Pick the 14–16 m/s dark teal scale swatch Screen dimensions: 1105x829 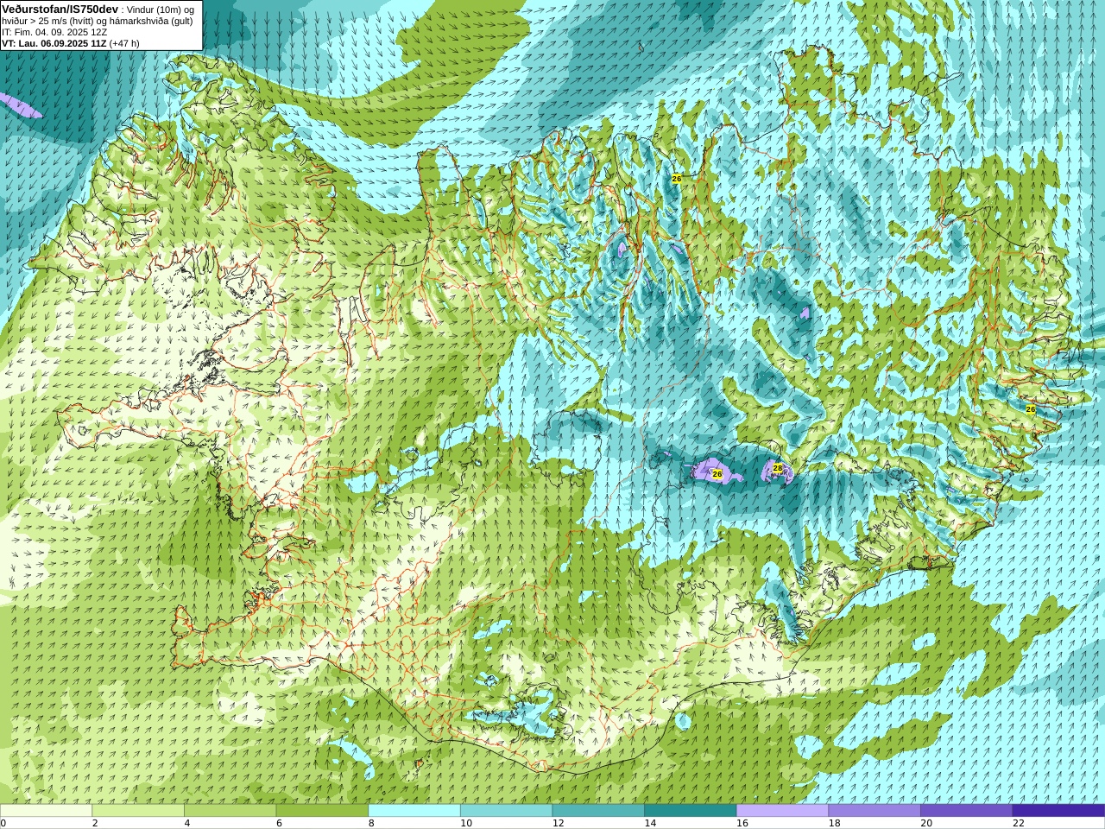point(691,811)
